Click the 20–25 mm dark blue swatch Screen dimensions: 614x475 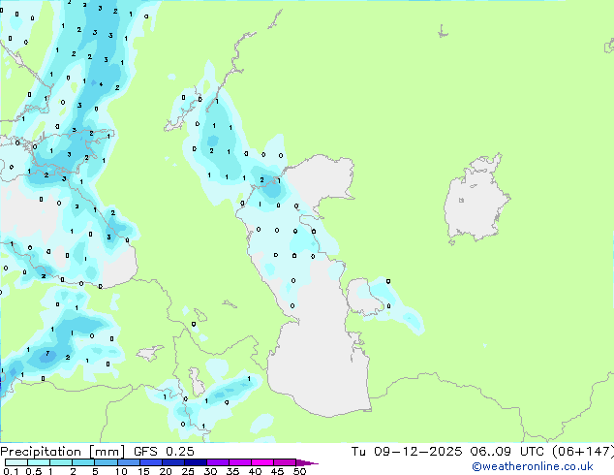(x=172, y=462)
